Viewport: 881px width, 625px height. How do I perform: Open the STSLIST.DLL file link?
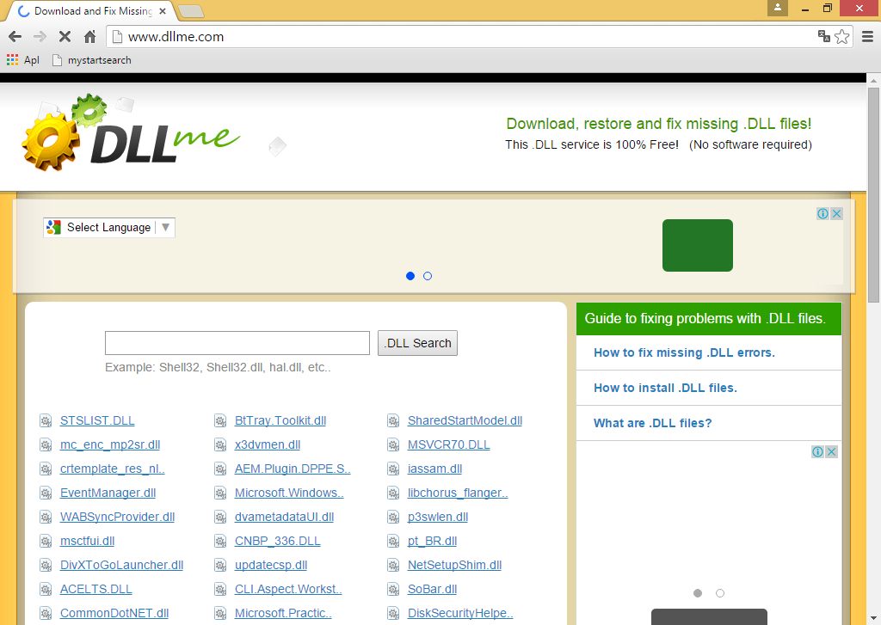pyautogui.click(x=97, y=420)
